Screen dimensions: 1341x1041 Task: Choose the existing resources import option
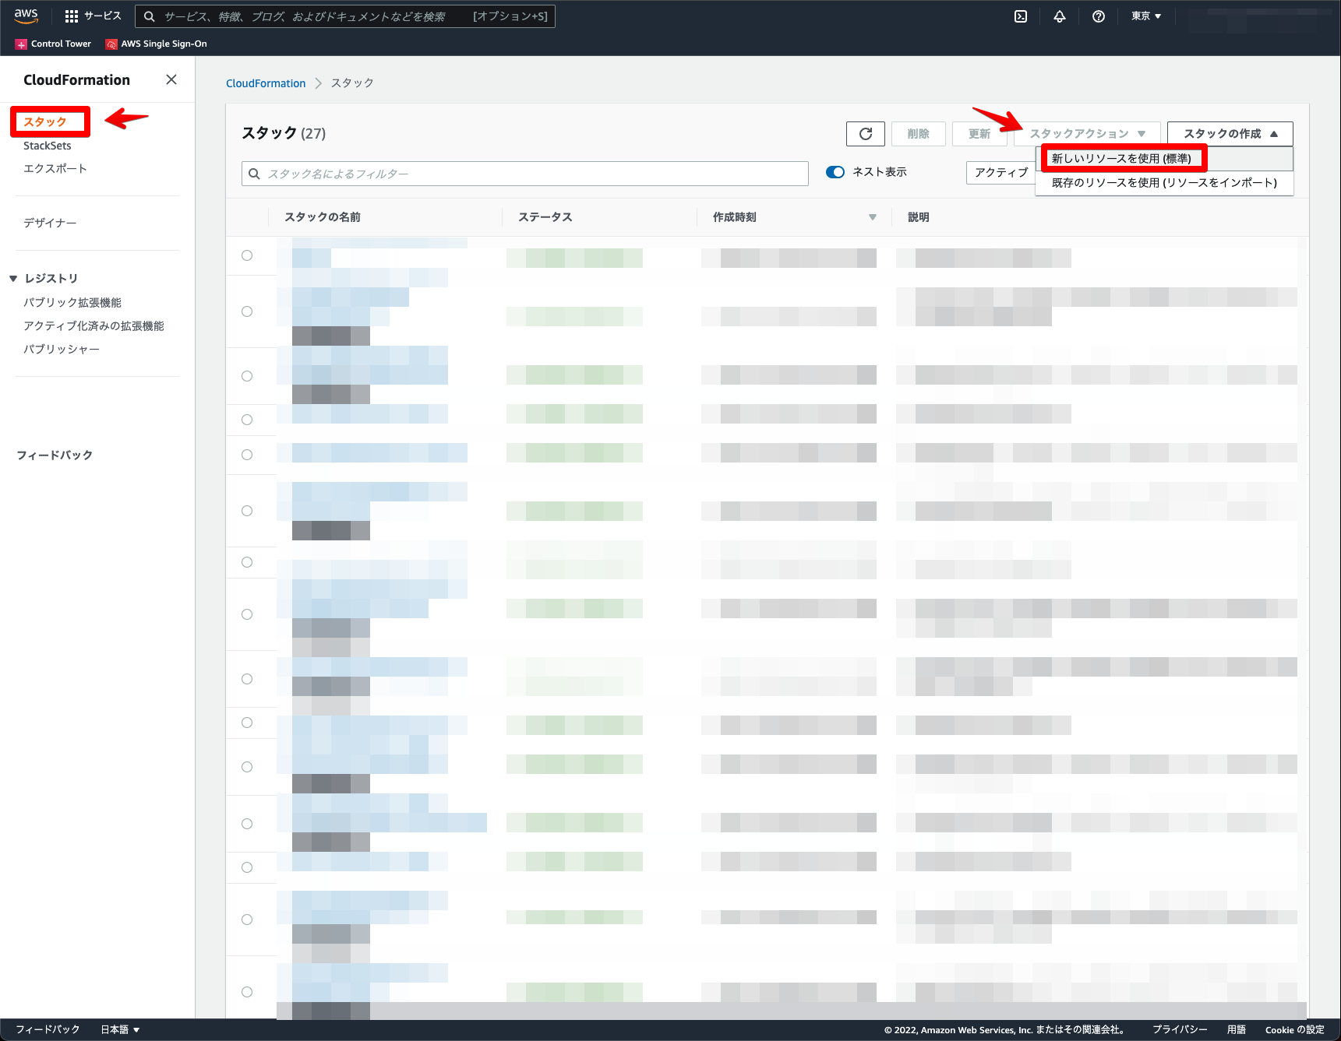tap(1164, 183)
